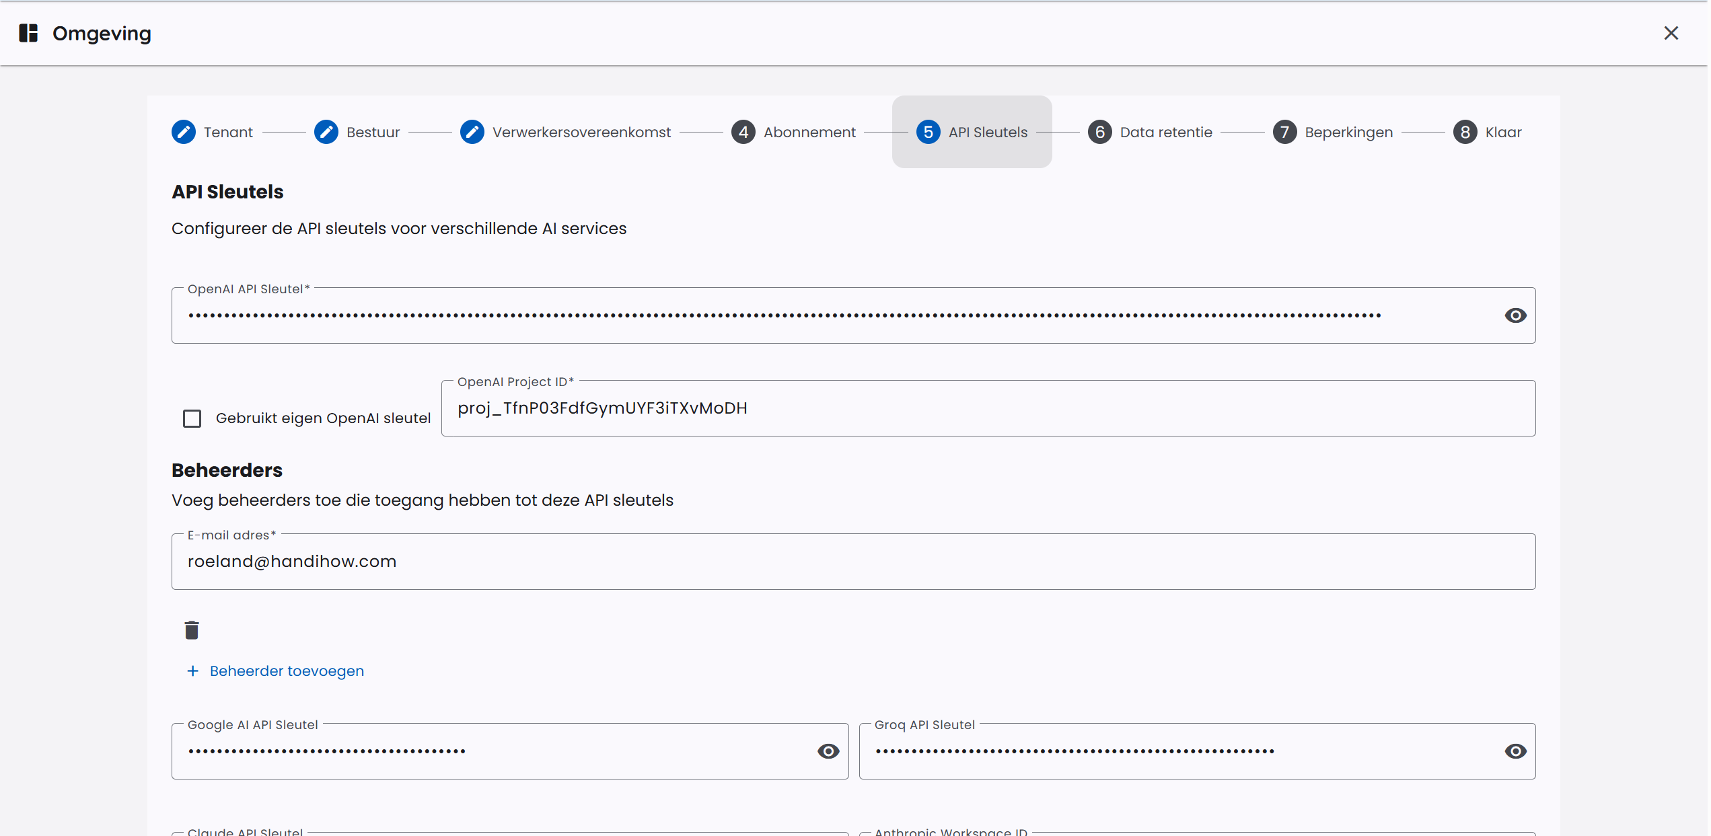1711x836 pixels.
Task: Click the pencil edit icon on Tenant step
Action: pyautogui.click(x=184, y=132)
